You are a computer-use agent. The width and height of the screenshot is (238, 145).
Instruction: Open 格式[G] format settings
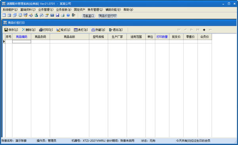click(63, 30)
